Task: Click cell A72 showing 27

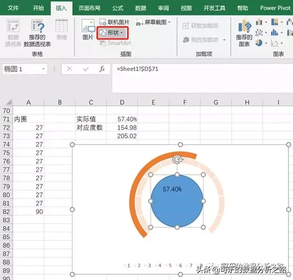Action: click(x=29, y=128)
